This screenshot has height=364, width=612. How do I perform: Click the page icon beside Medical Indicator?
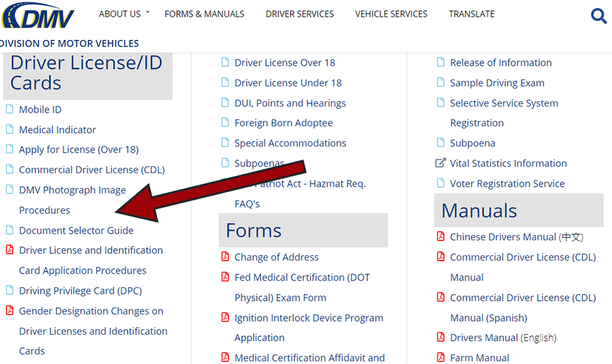[10, 129]
